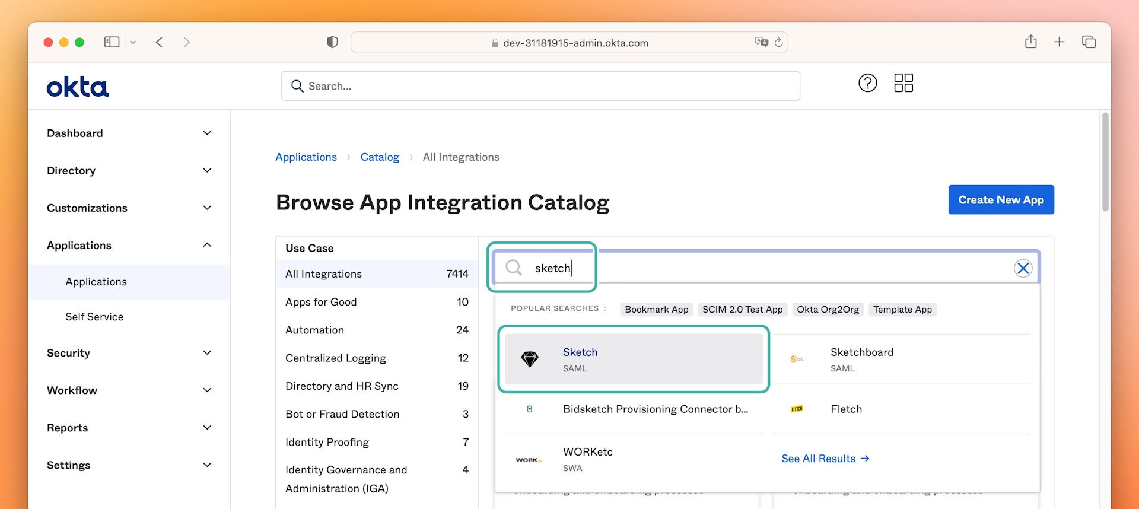
Task: Click the Sketchboard app logo
Action: (797, 359)
